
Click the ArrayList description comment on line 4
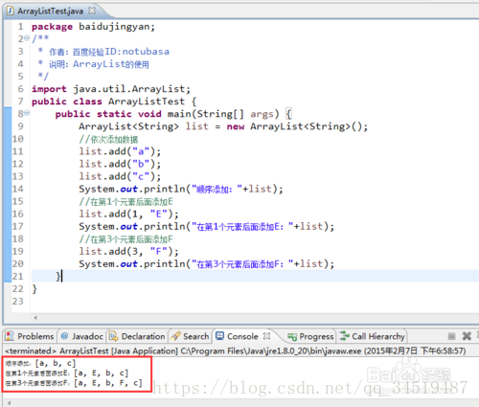click(94, 64)
